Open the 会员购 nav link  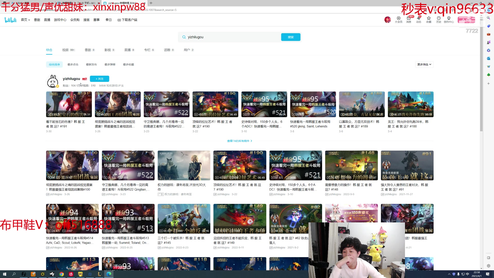click(75, 20)
